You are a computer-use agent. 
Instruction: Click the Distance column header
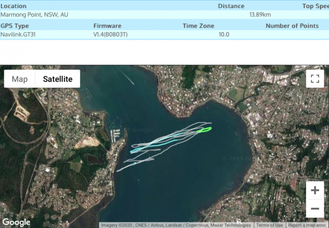coord(231,6)
